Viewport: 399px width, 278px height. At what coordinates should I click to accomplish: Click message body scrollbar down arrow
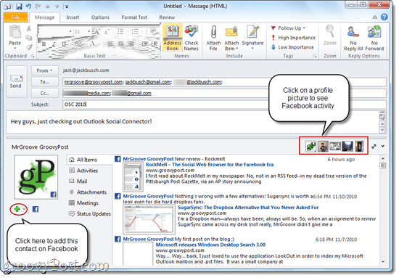(382, 130)
